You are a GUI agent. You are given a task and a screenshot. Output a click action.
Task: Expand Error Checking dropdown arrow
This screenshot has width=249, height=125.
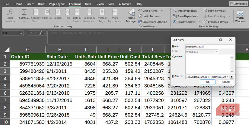click(229, 16)
